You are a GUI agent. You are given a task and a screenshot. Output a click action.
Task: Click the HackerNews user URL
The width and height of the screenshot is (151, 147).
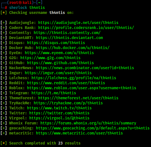coord(85,68)
